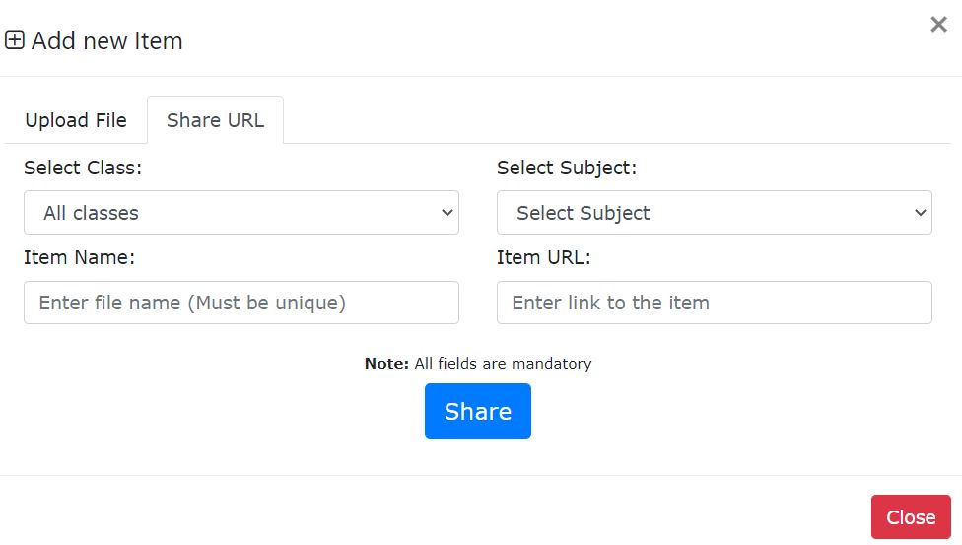Click the Add new Item heading text
The height and width of the screenshot is (545, 962).
tap(107, 41)
